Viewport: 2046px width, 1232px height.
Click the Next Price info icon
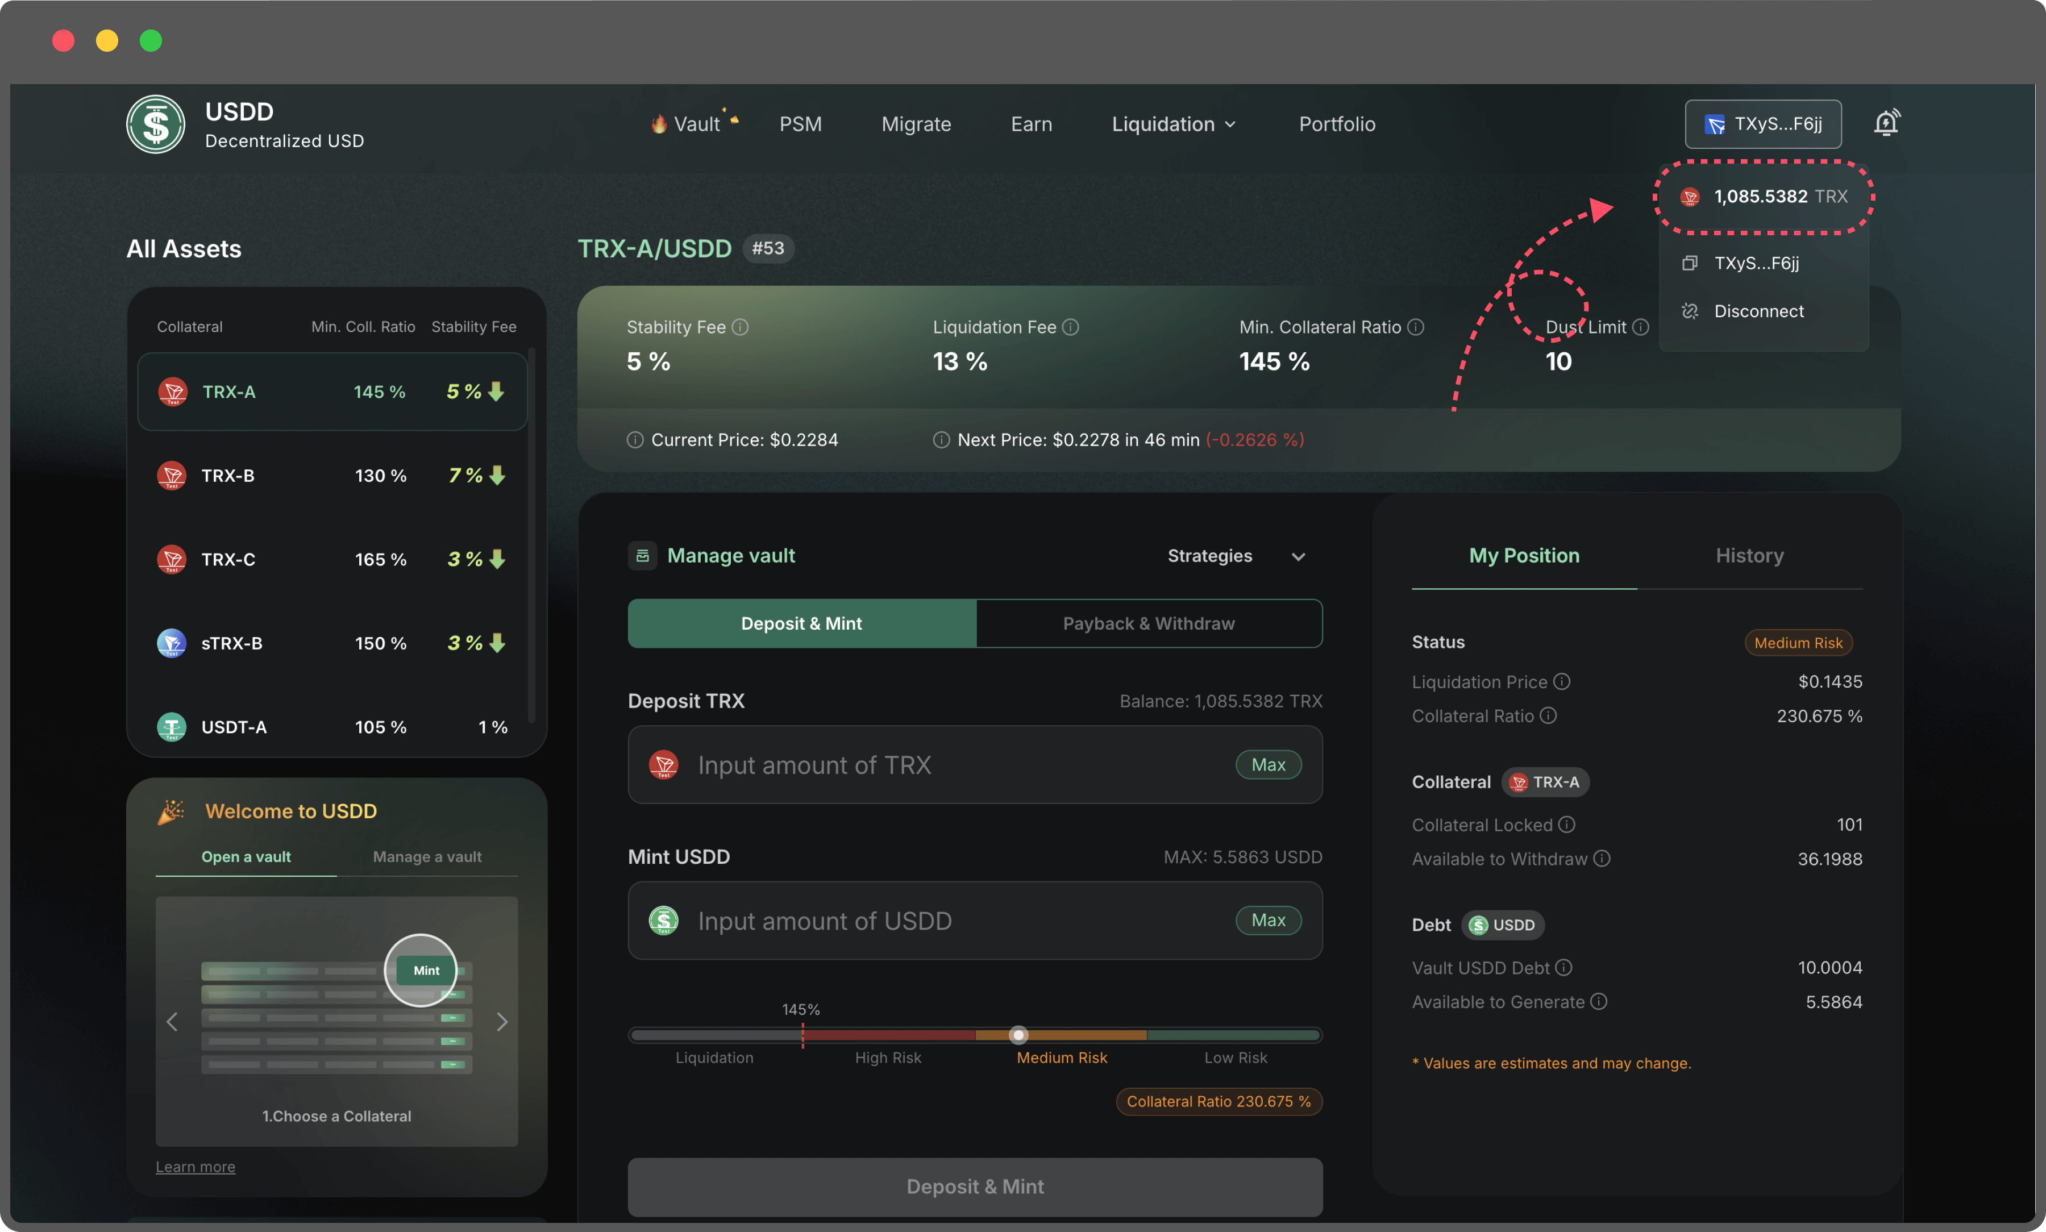click(941, 440)
